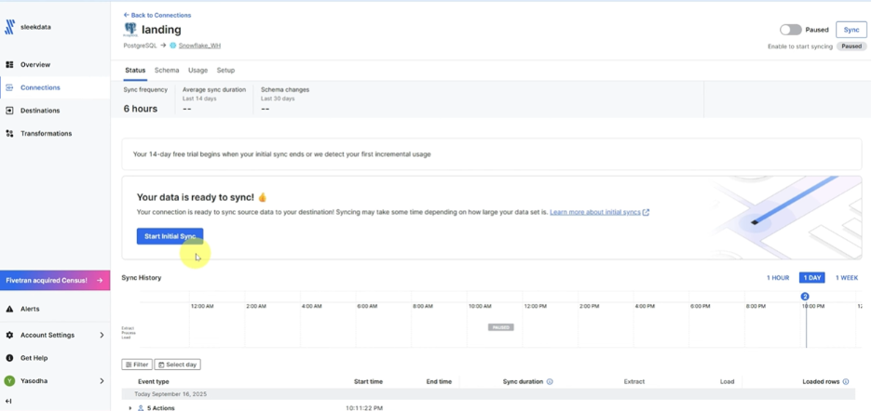Open the Overview page icon

click(9, 64)
